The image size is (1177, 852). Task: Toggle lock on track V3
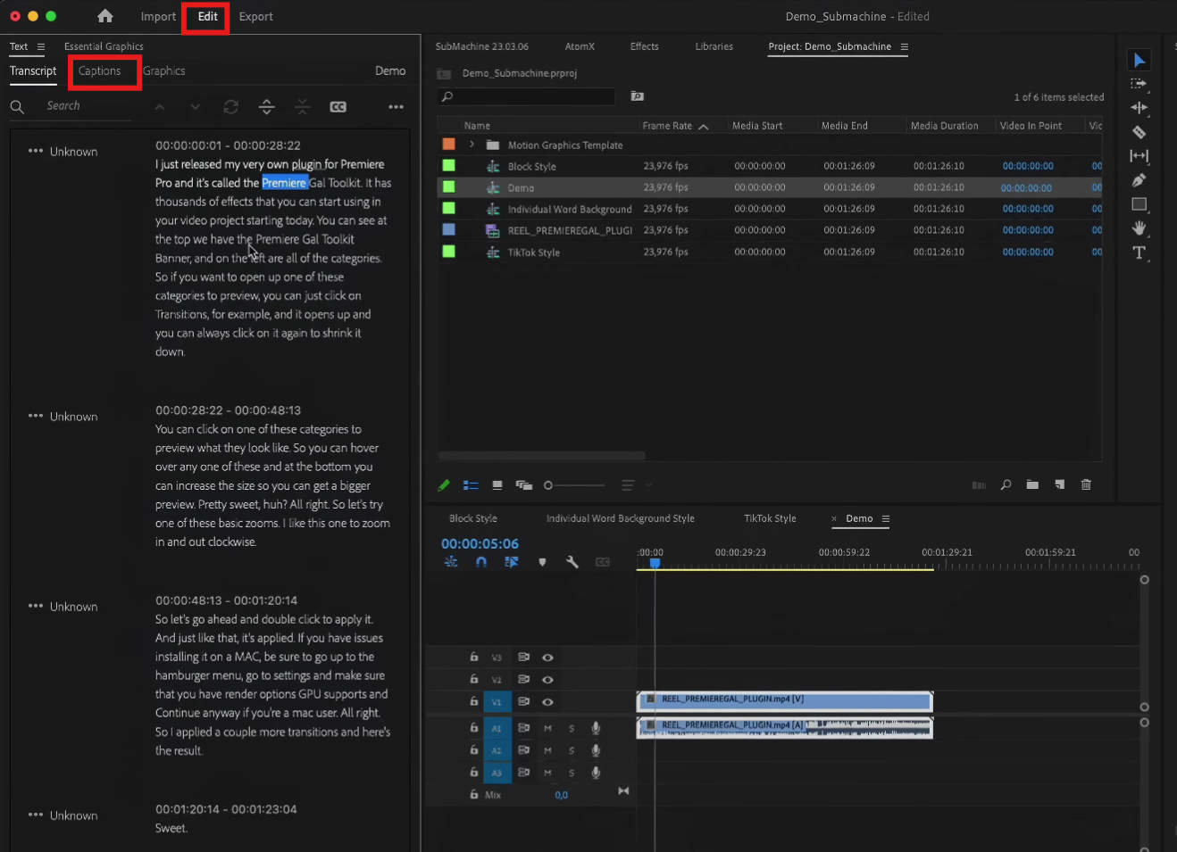point(474,658)
